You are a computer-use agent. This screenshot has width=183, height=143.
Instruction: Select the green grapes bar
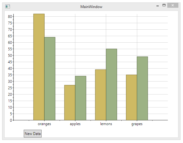point(142,88)
